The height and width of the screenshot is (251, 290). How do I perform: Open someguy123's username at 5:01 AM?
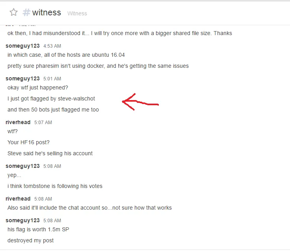pyautogui.click(x=22, y=79)
